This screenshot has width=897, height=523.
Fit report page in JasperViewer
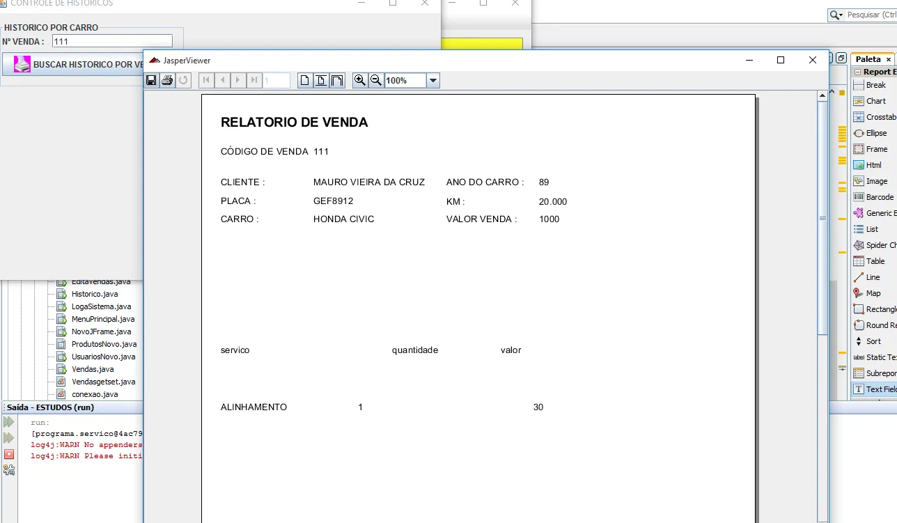tap(321, 80)
